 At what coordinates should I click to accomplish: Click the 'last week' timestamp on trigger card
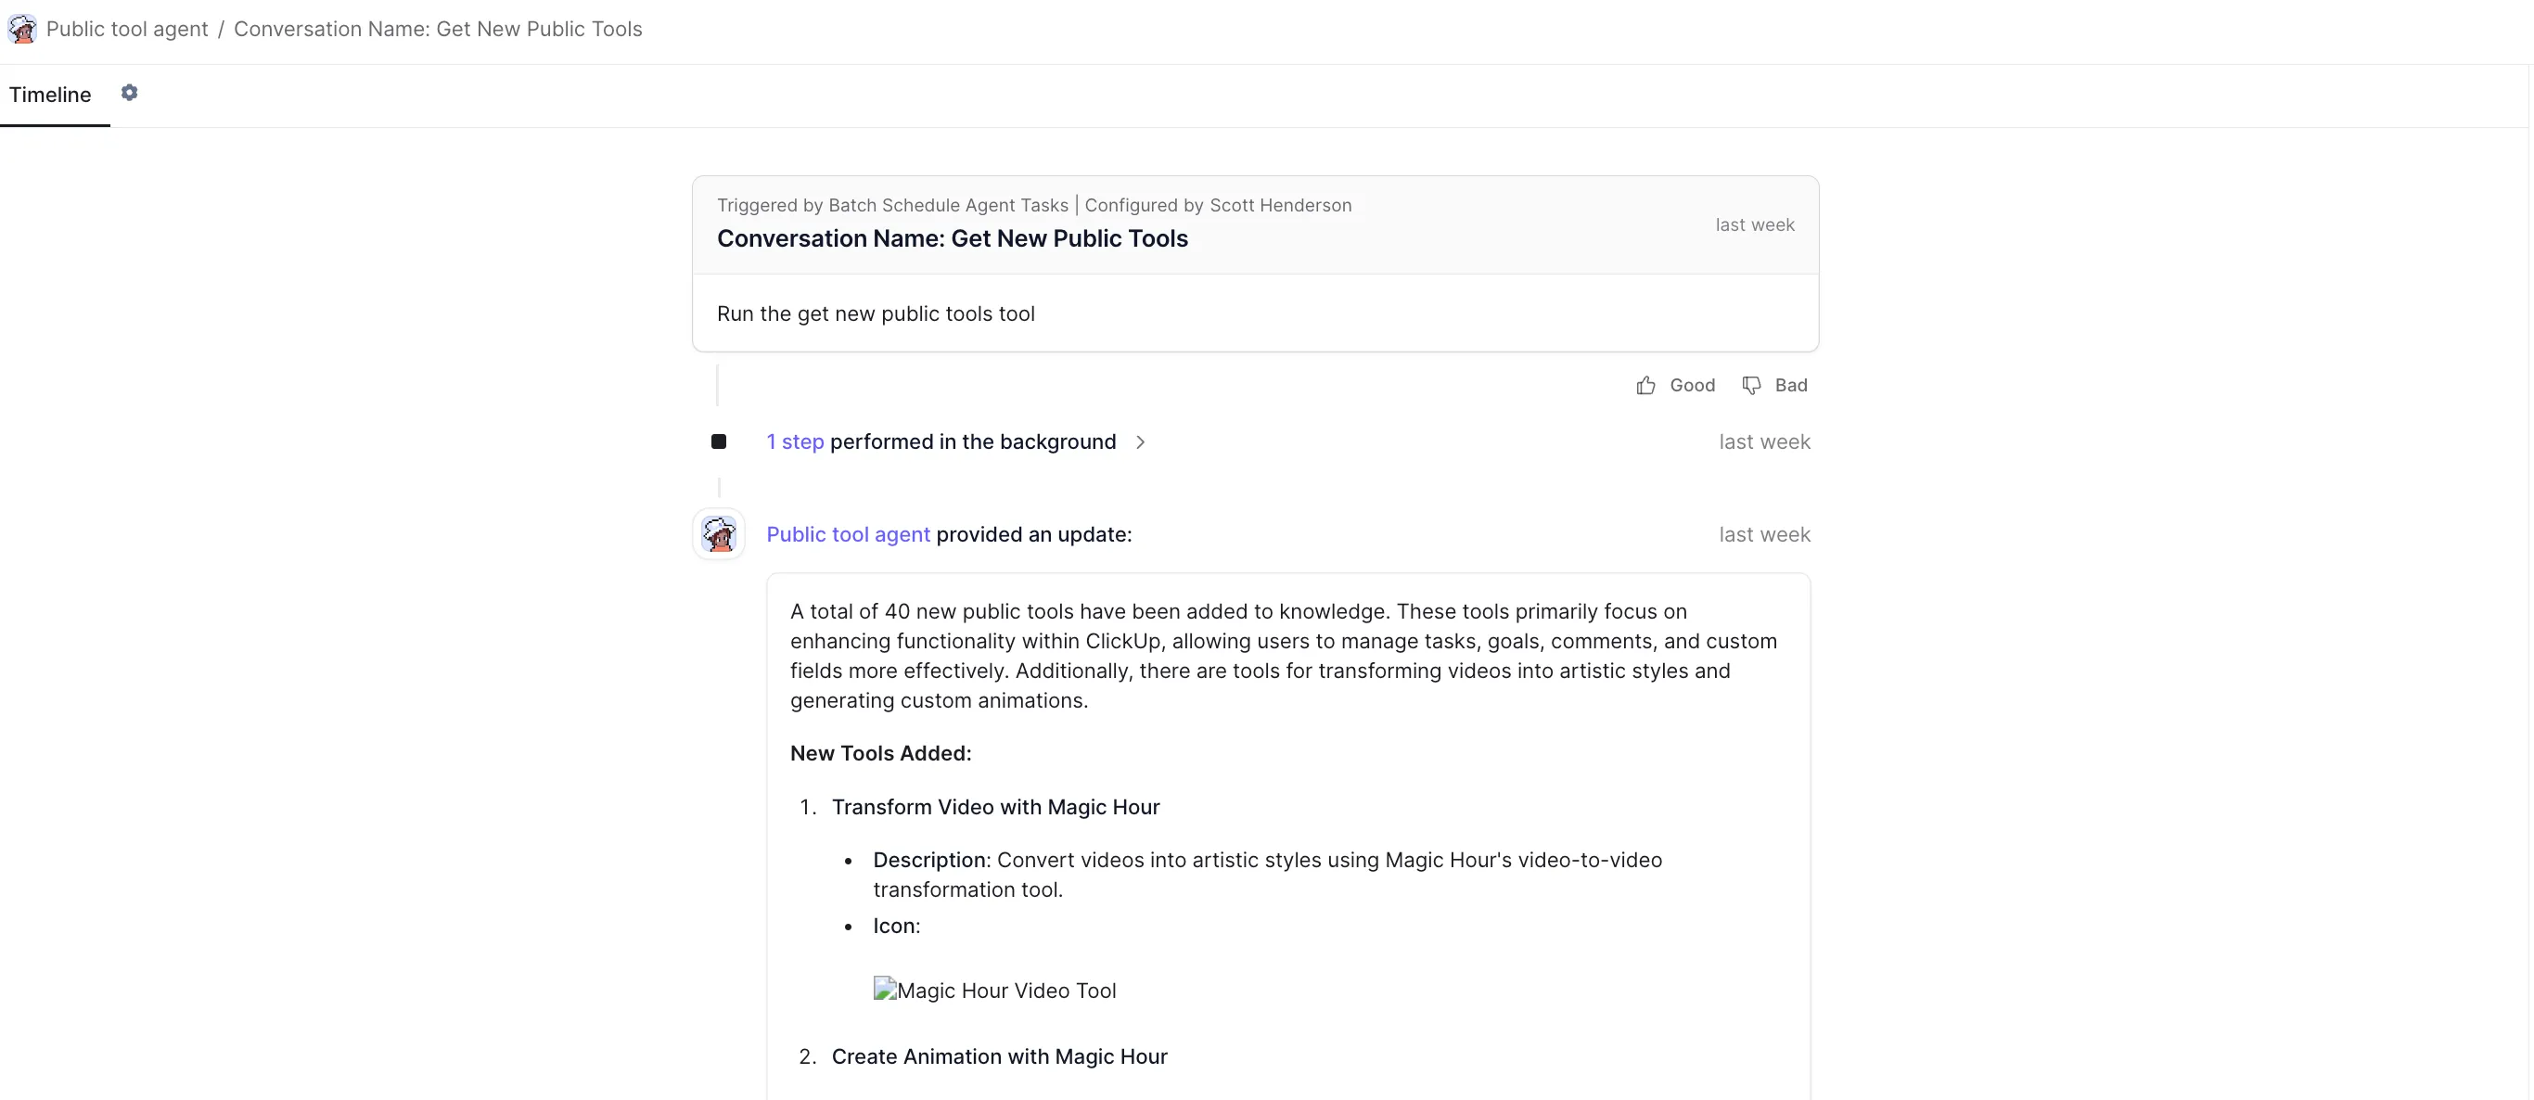point(1754,225)
